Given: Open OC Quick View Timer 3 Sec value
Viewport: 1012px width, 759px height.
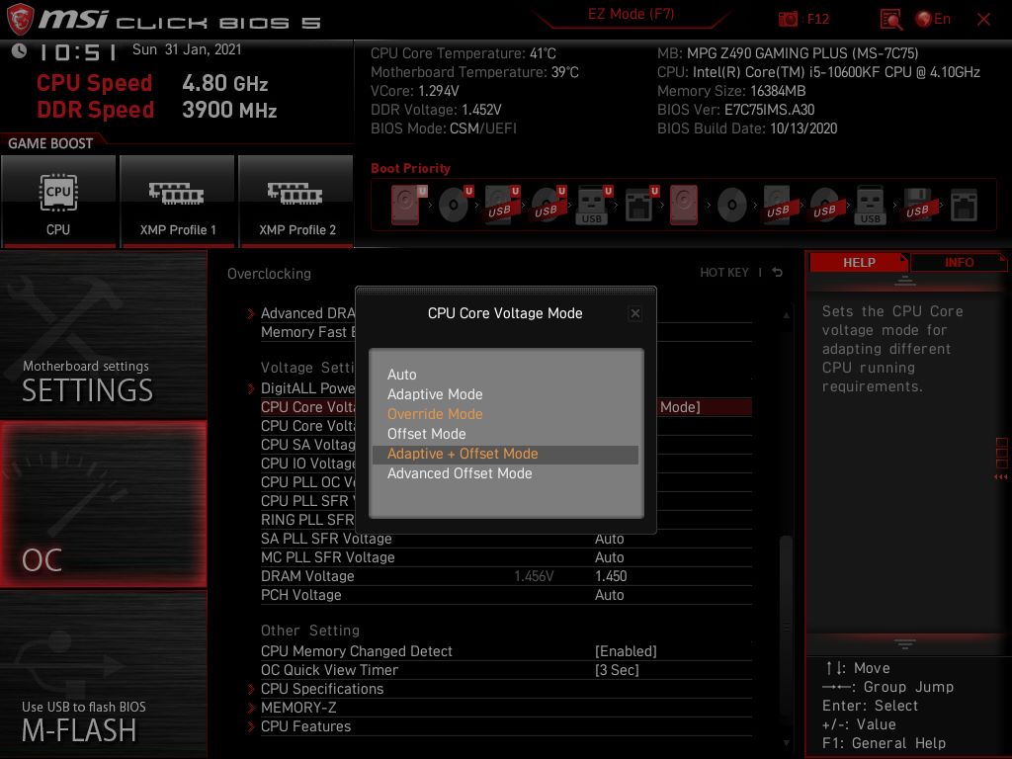Looking at the screenshot, I should (617, 670).
